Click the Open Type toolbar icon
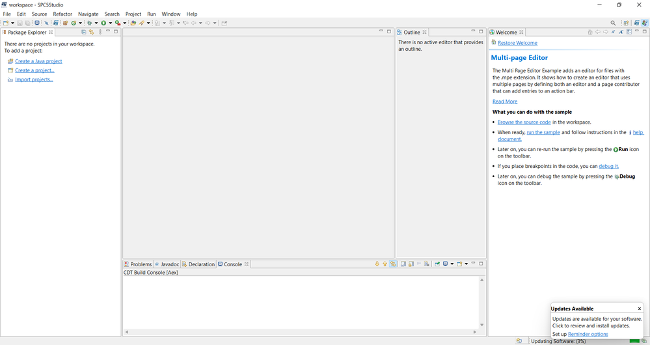This screenshot has width=650, height=345. click(133, 23)
